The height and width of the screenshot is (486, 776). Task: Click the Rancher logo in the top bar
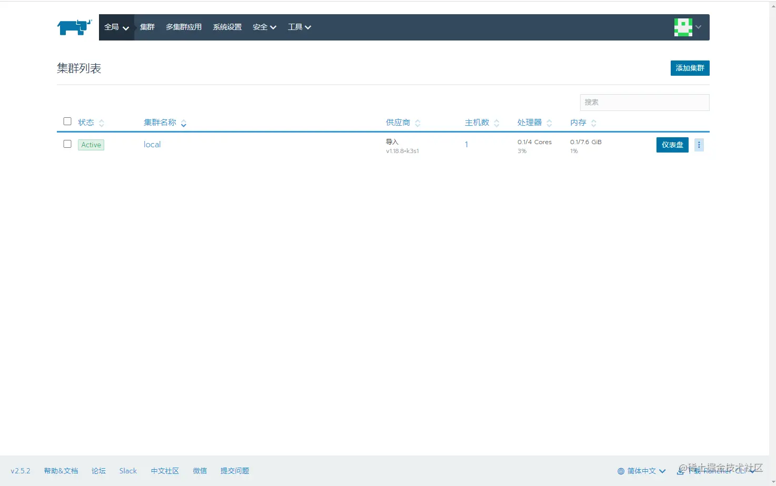click(74, 27)
